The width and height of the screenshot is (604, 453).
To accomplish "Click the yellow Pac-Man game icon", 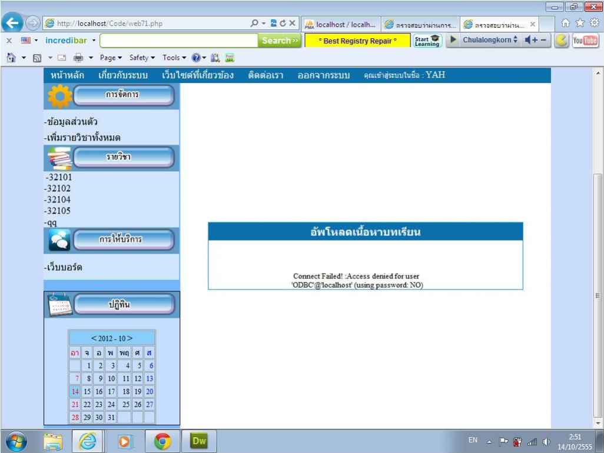I will click(562, 41).
